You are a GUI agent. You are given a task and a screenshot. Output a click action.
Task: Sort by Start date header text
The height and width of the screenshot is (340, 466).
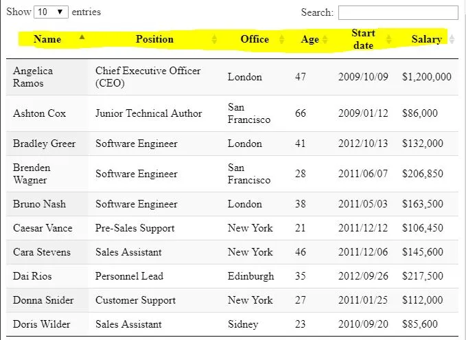(x=363, y=39)
